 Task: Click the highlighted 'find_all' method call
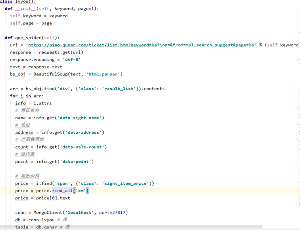(62, 191)
